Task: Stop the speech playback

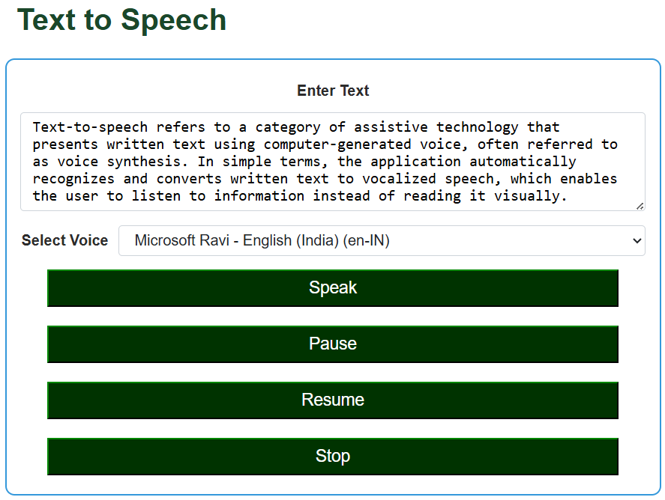Action: pos(333,457)
